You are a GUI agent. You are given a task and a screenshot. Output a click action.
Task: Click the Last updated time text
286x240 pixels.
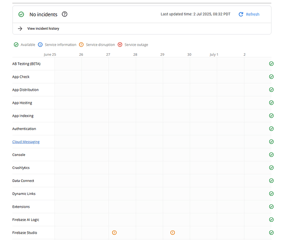pyautogui.click(x=195, y=14)
